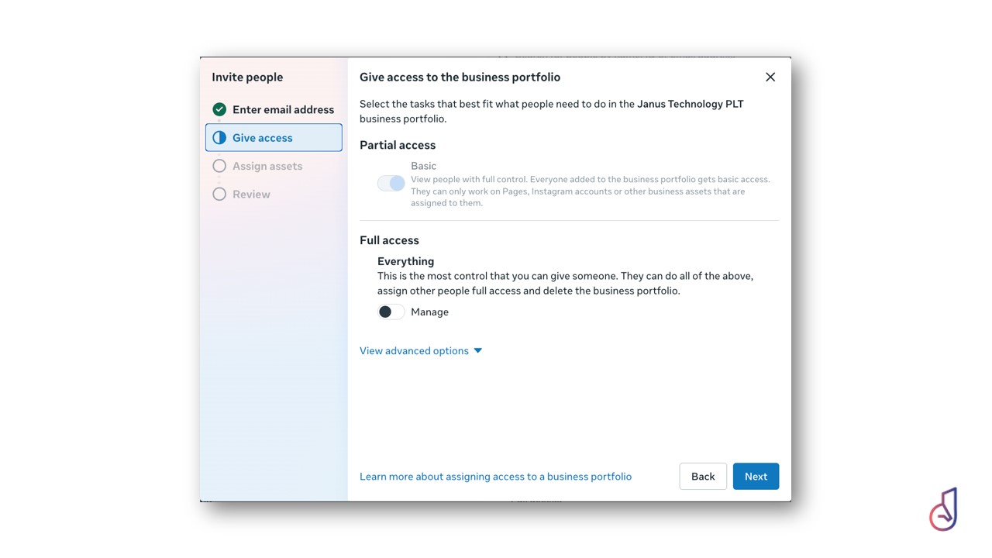Go Back to previous step
Viewport: 992px width, 558px height.
click(703, 477)
